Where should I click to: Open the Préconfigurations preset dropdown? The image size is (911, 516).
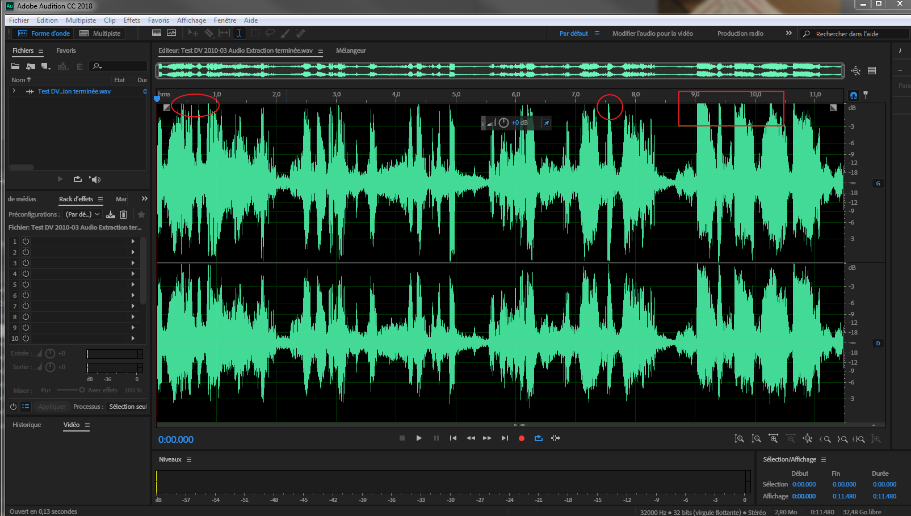(82, 214)
